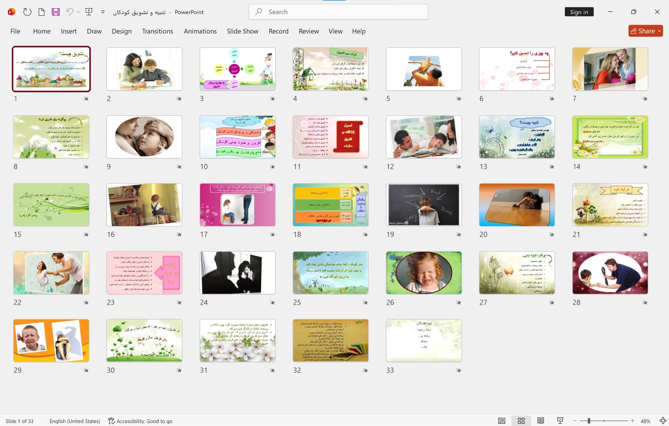Launch Slide Show from status bar icon
Screen dimensions: 669x426
tap(560, 421)
